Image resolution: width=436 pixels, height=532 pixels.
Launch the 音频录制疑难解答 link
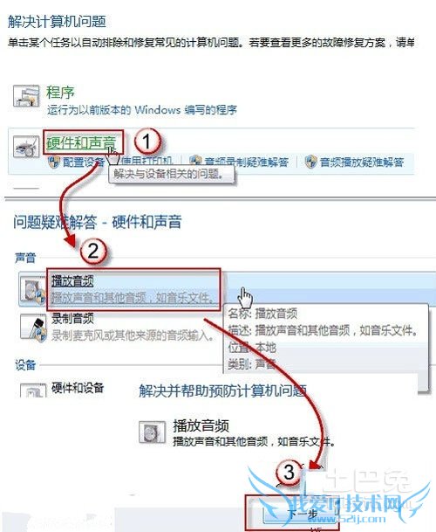(x=246, y=162)
